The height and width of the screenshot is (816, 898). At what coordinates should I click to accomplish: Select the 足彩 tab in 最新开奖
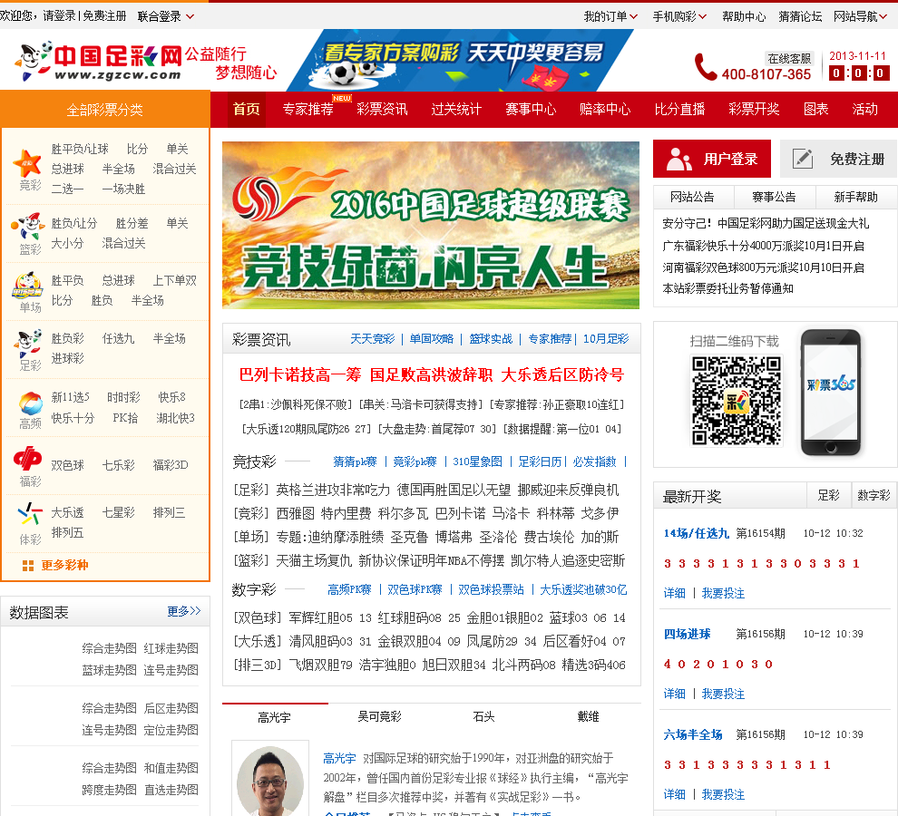(828, 495)
